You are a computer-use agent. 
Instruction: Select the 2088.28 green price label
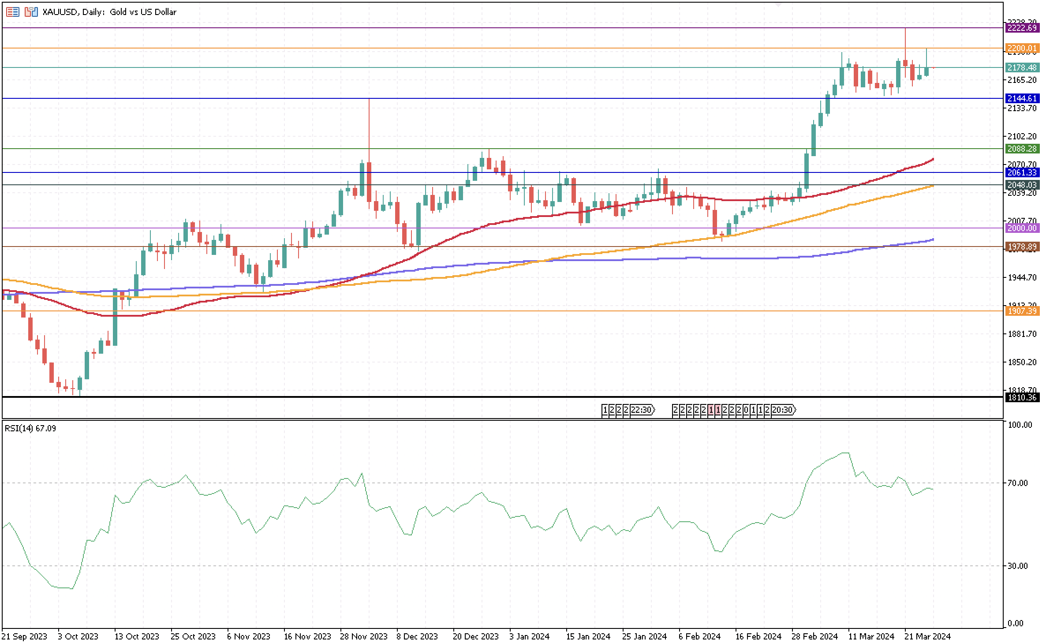tap(1022, 149)
